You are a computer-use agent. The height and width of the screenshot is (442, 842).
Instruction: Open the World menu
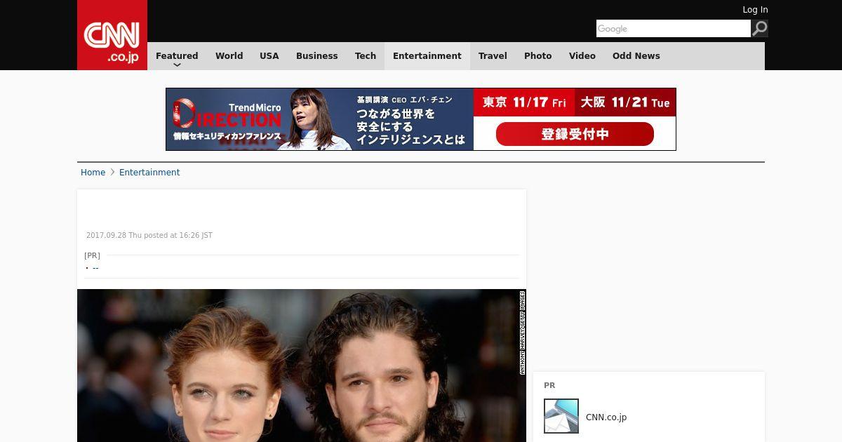(x=229, y=56)
